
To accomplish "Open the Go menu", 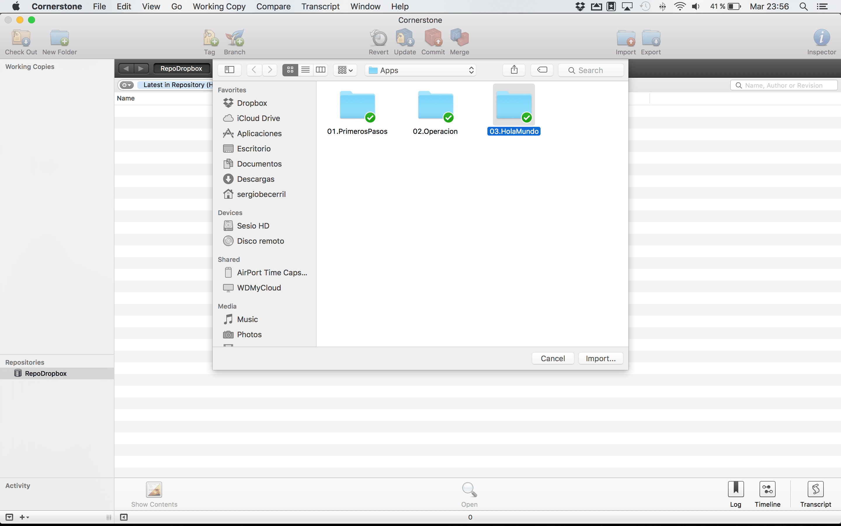I will pyautogui.click(x=177, y=6).
